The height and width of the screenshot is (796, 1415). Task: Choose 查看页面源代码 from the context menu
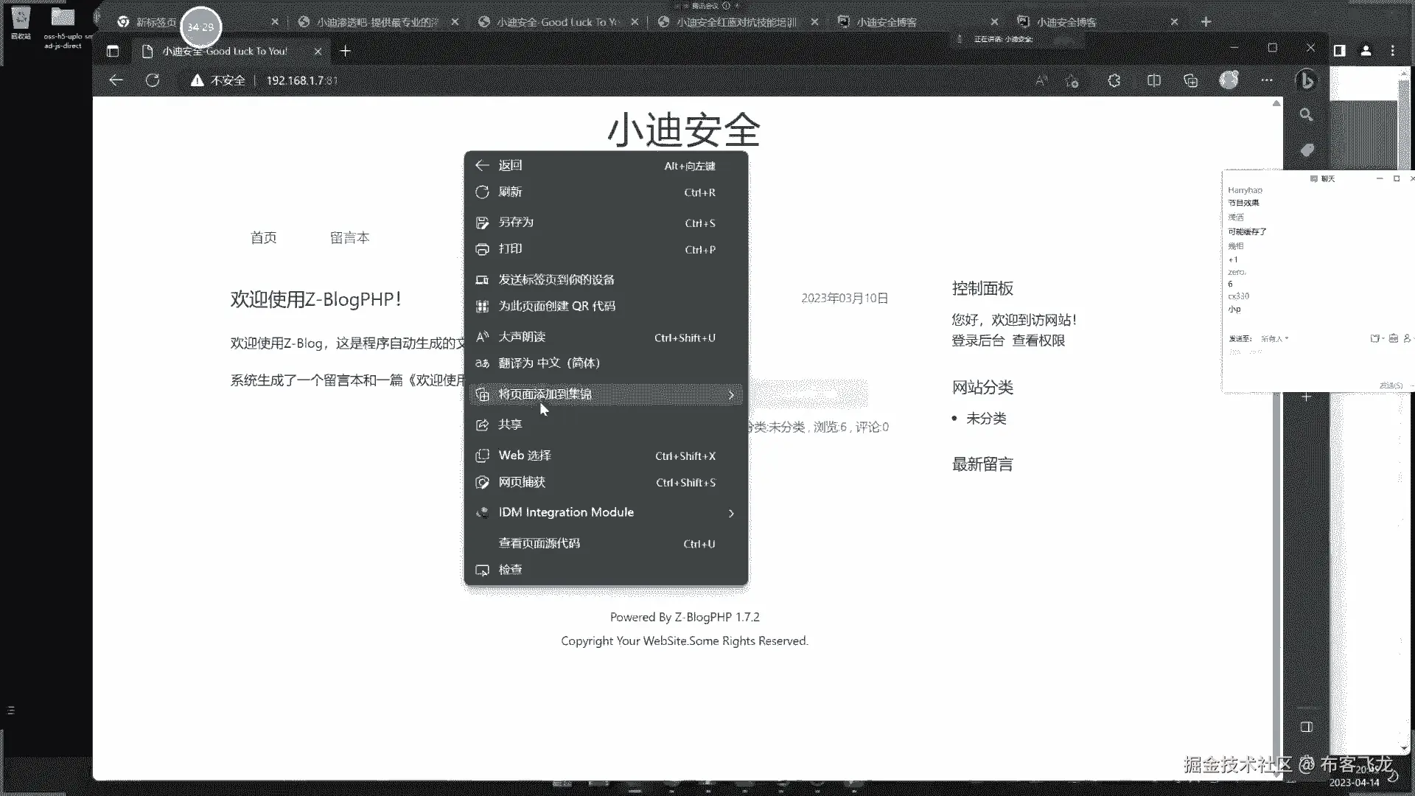point(539,543)
